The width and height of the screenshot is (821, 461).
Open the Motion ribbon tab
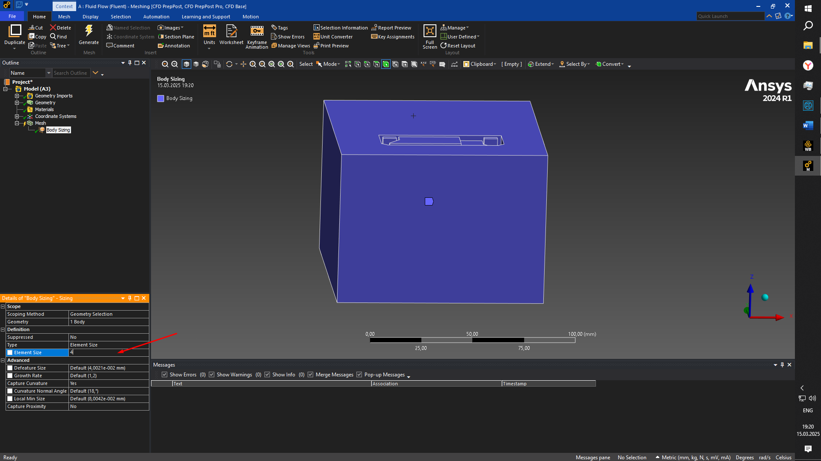click(250, 17)
